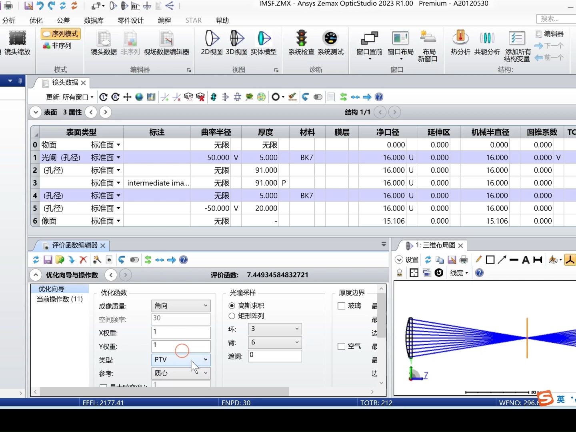Click the ribbon search box
The width and height of the screenshot is (576, 432).
556,19
